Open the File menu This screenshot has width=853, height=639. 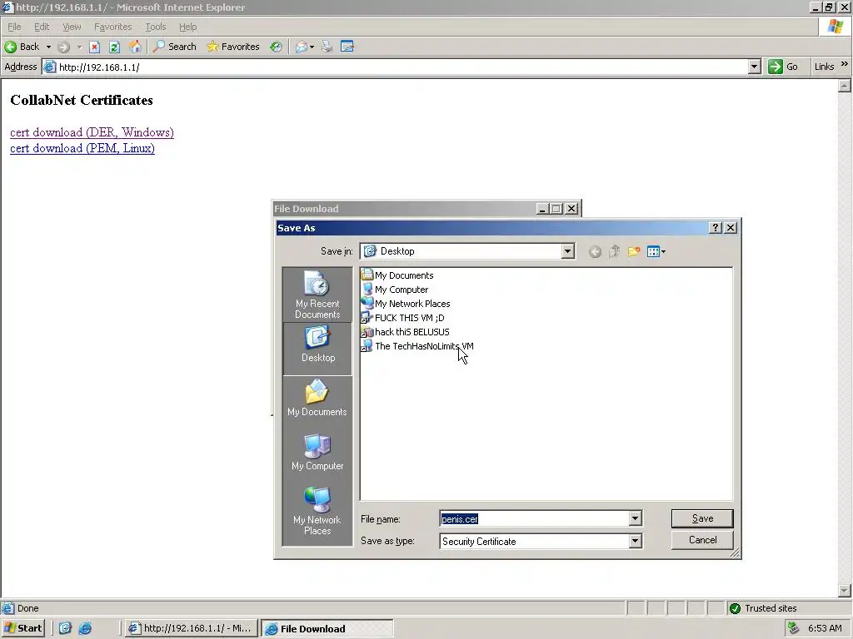(x=14, y=27)
